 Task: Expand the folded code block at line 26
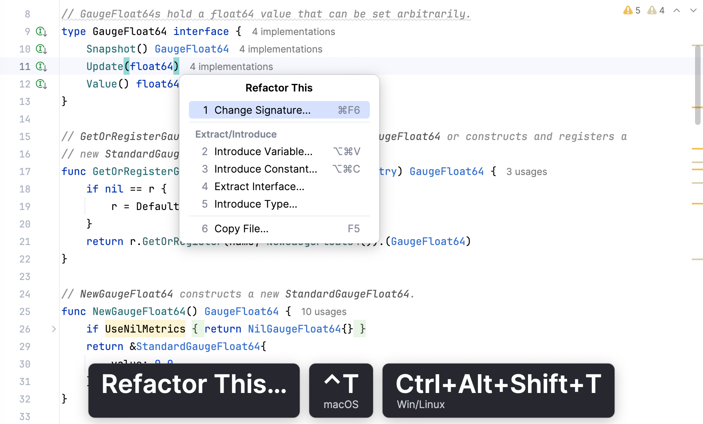click(x=54, y=329)
